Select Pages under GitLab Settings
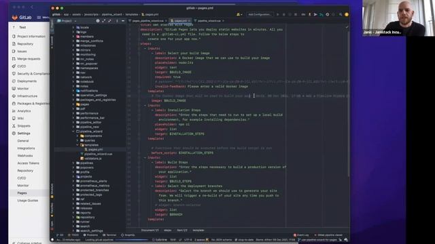 coord(22,192)
